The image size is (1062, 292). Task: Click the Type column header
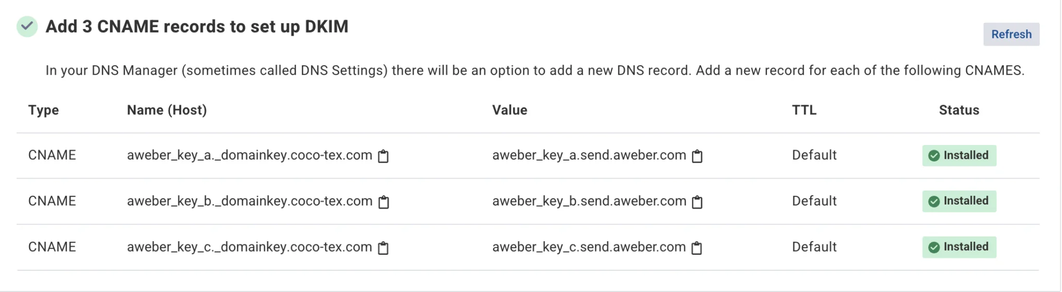44,110
